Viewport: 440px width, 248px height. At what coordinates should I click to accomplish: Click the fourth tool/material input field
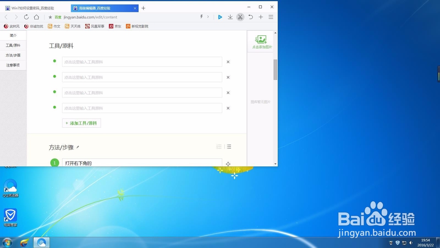coord(142,108)
